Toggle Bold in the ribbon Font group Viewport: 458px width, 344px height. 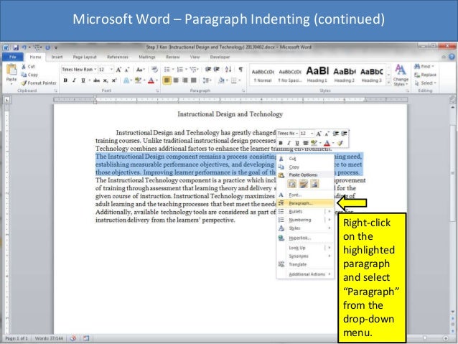click(x=65, y=80)
